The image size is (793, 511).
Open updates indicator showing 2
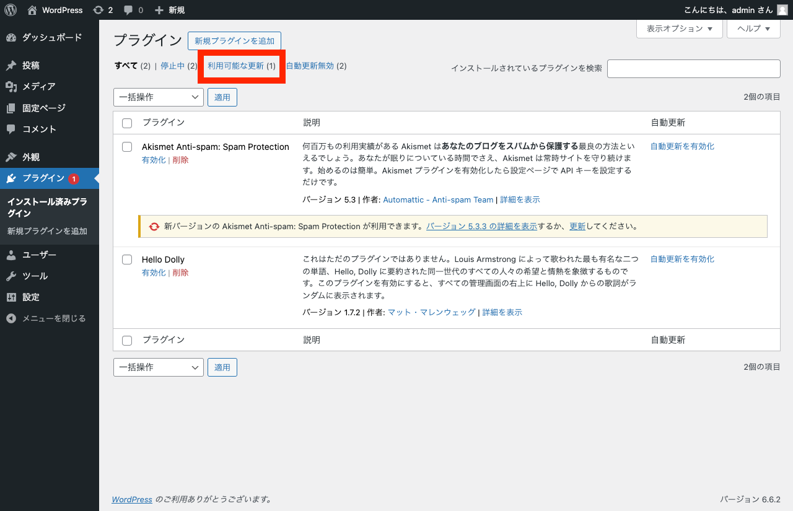[x=103, y=10]
